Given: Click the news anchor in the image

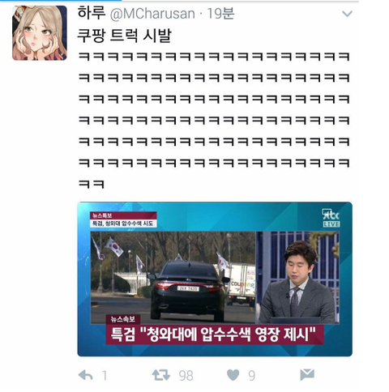Looking at the screenshot, I should pos(297,282).
